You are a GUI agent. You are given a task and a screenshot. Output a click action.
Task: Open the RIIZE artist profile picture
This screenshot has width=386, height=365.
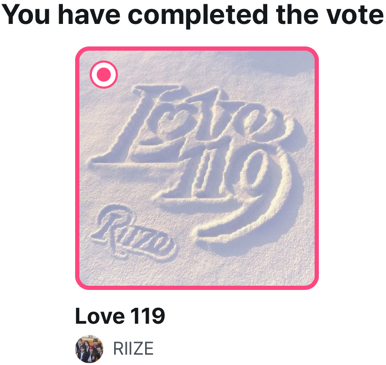[x=89, y=349]
